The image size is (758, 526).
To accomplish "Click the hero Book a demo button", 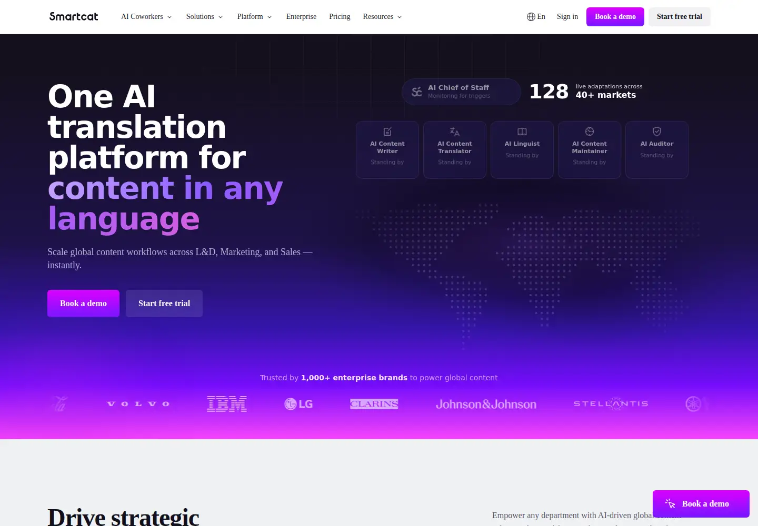I will 83,304.
